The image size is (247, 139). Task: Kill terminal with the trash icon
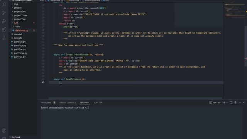pyautogui.click(x=235, y=102)
